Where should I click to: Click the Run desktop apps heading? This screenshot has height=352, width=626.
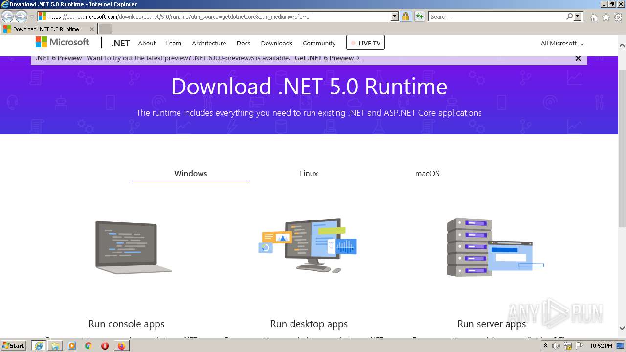click(x=309, y=324)
